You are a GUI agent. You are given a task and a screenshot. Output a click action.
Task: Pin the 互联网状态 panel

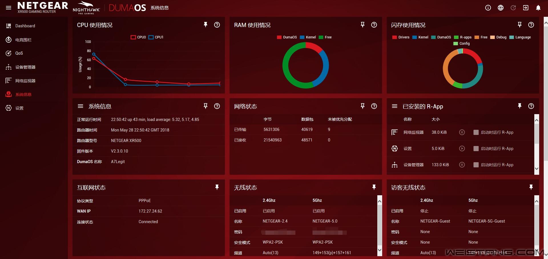217,187
